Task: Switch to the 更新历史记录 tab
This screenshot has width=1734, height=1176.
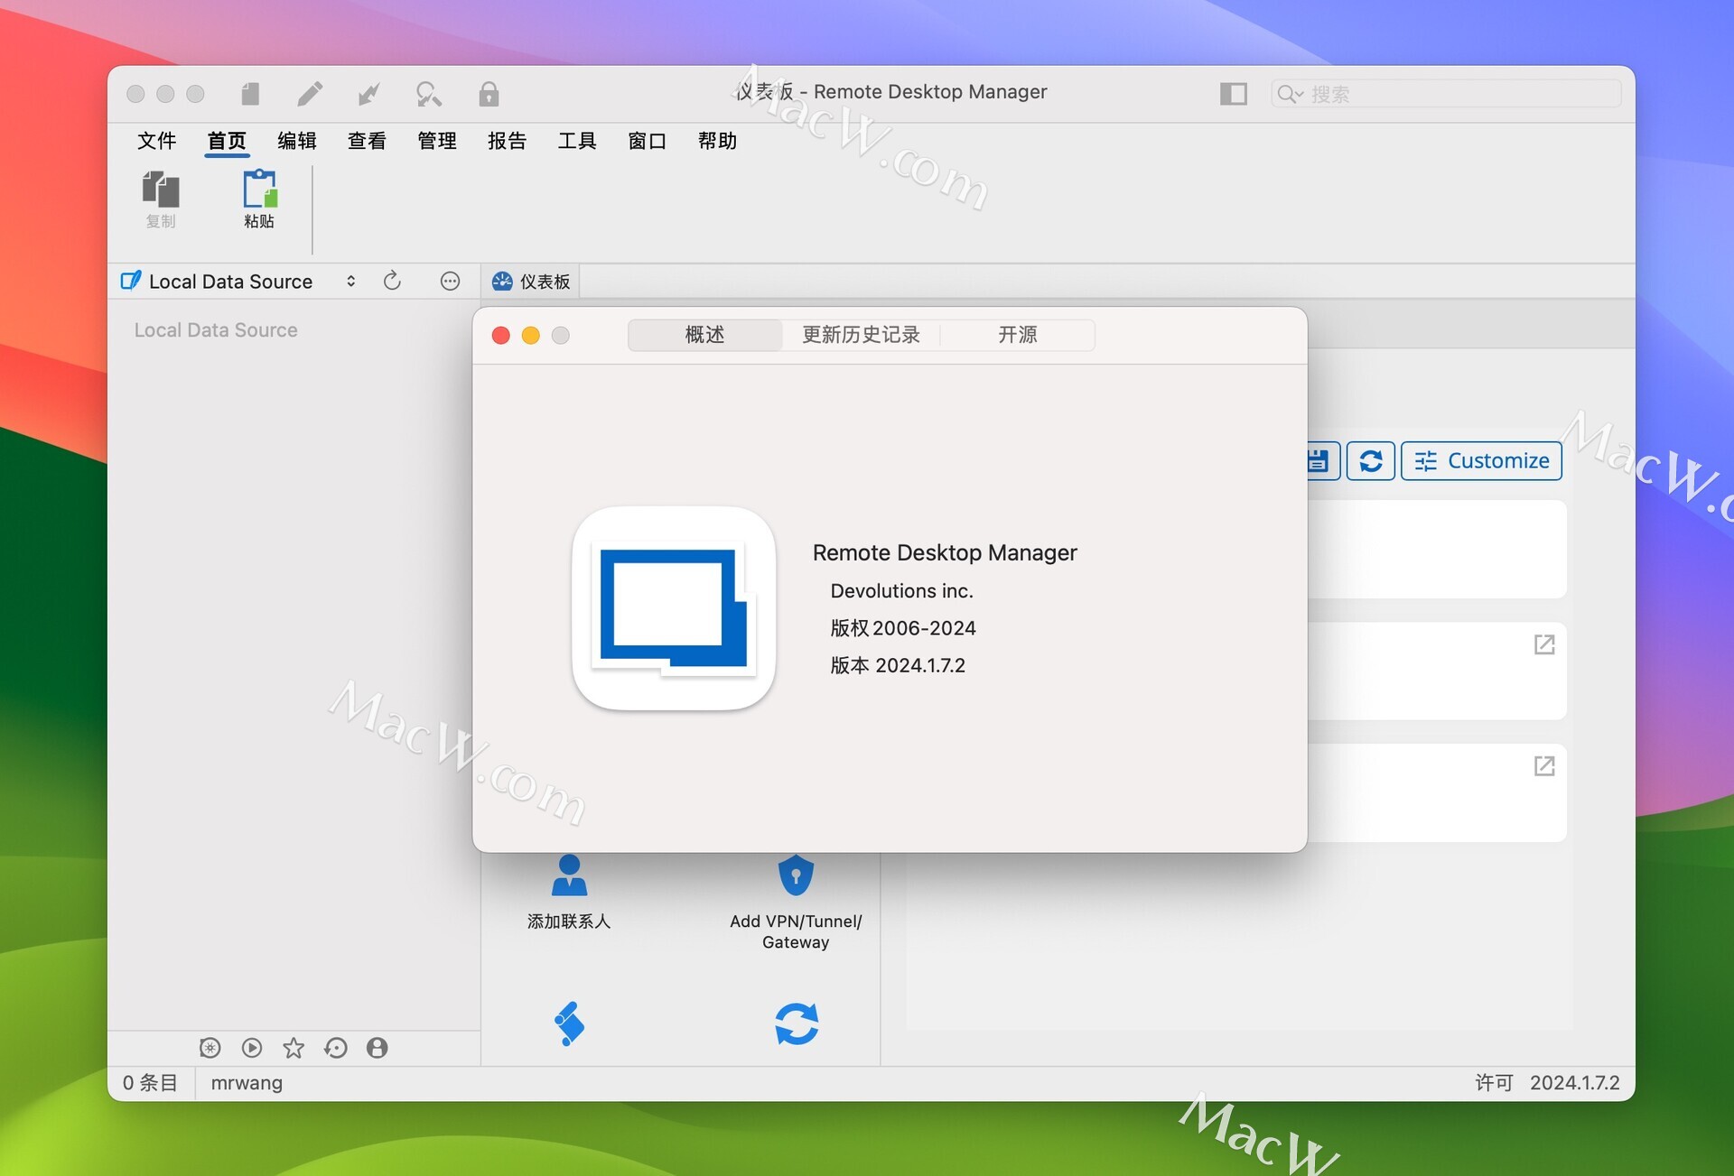Action: pos(859,334)
